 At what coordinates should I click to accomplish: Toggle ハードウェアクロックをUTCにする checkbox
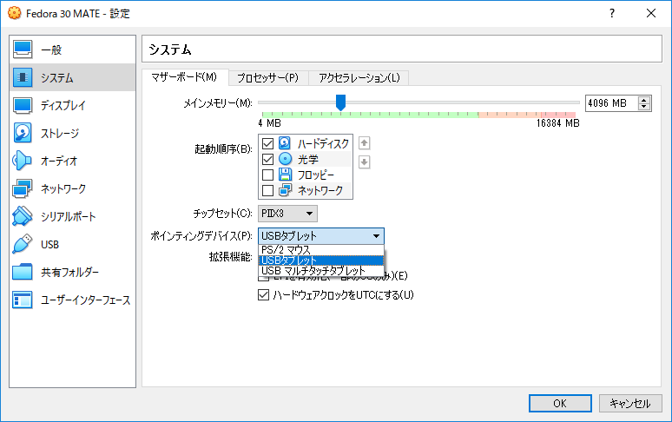(263, 294)
